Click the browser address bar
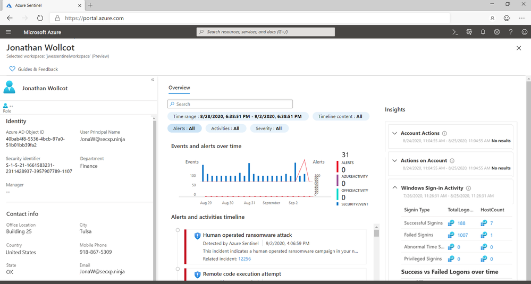531x284 pixels. tap(250, 18)
